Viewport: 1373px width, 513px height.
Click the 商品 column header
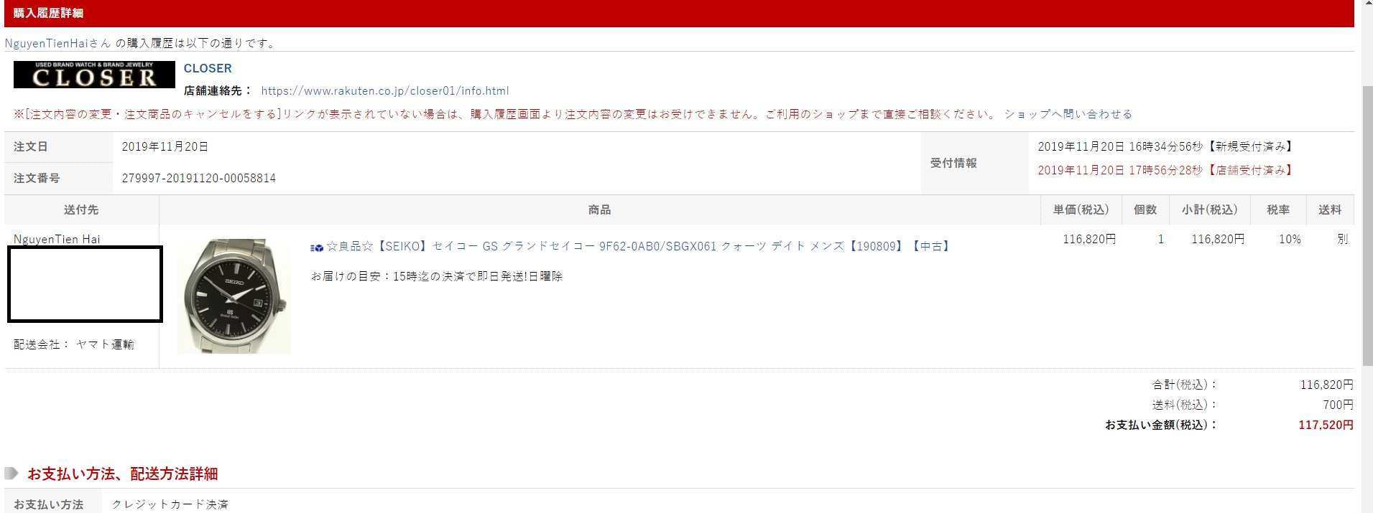[599, 210]
